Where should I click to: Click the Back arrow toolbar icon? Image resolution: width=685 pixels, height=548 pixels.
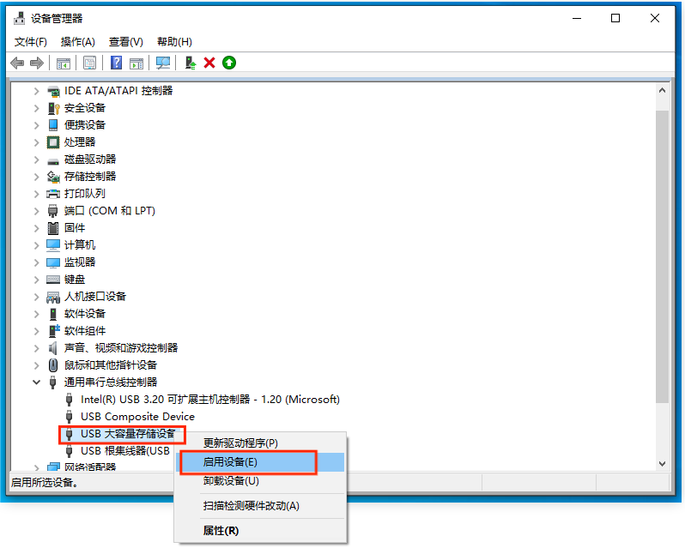[x=17, y=63]
